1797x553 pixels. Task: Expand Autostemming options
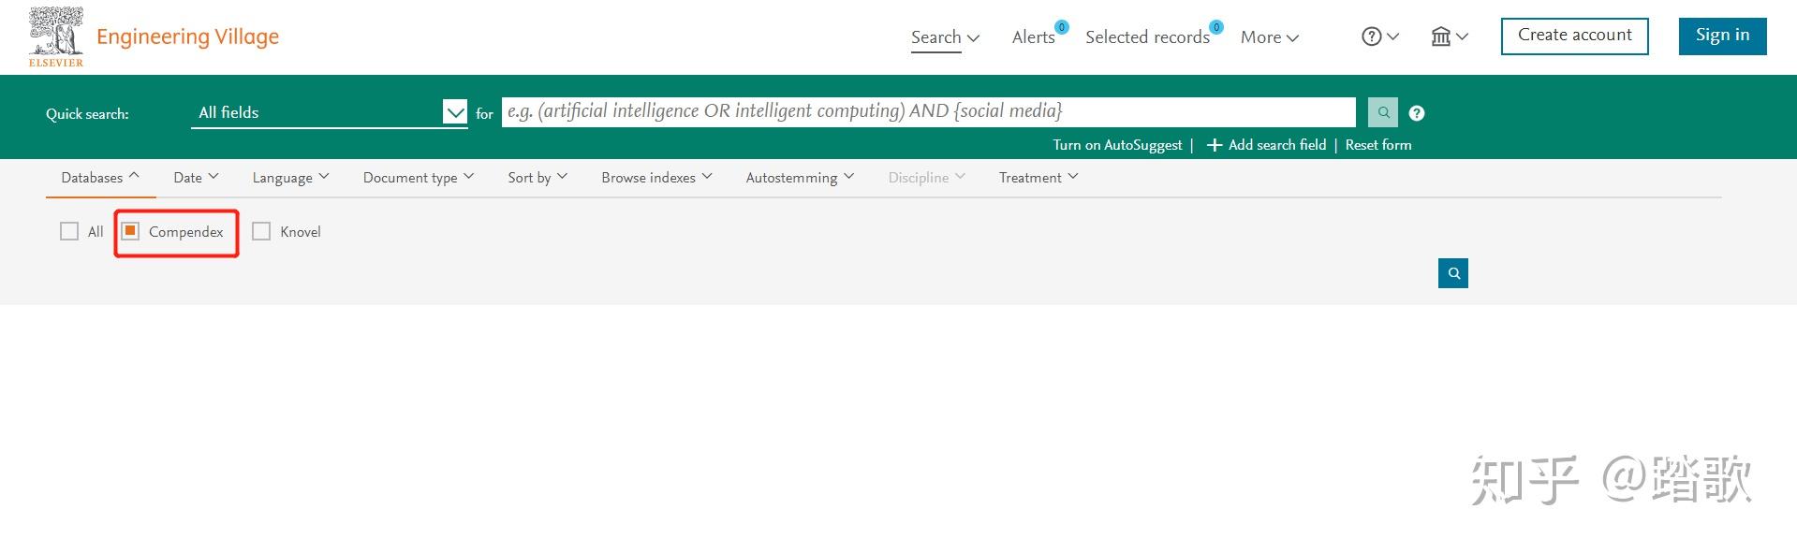[x=800, y=177]
